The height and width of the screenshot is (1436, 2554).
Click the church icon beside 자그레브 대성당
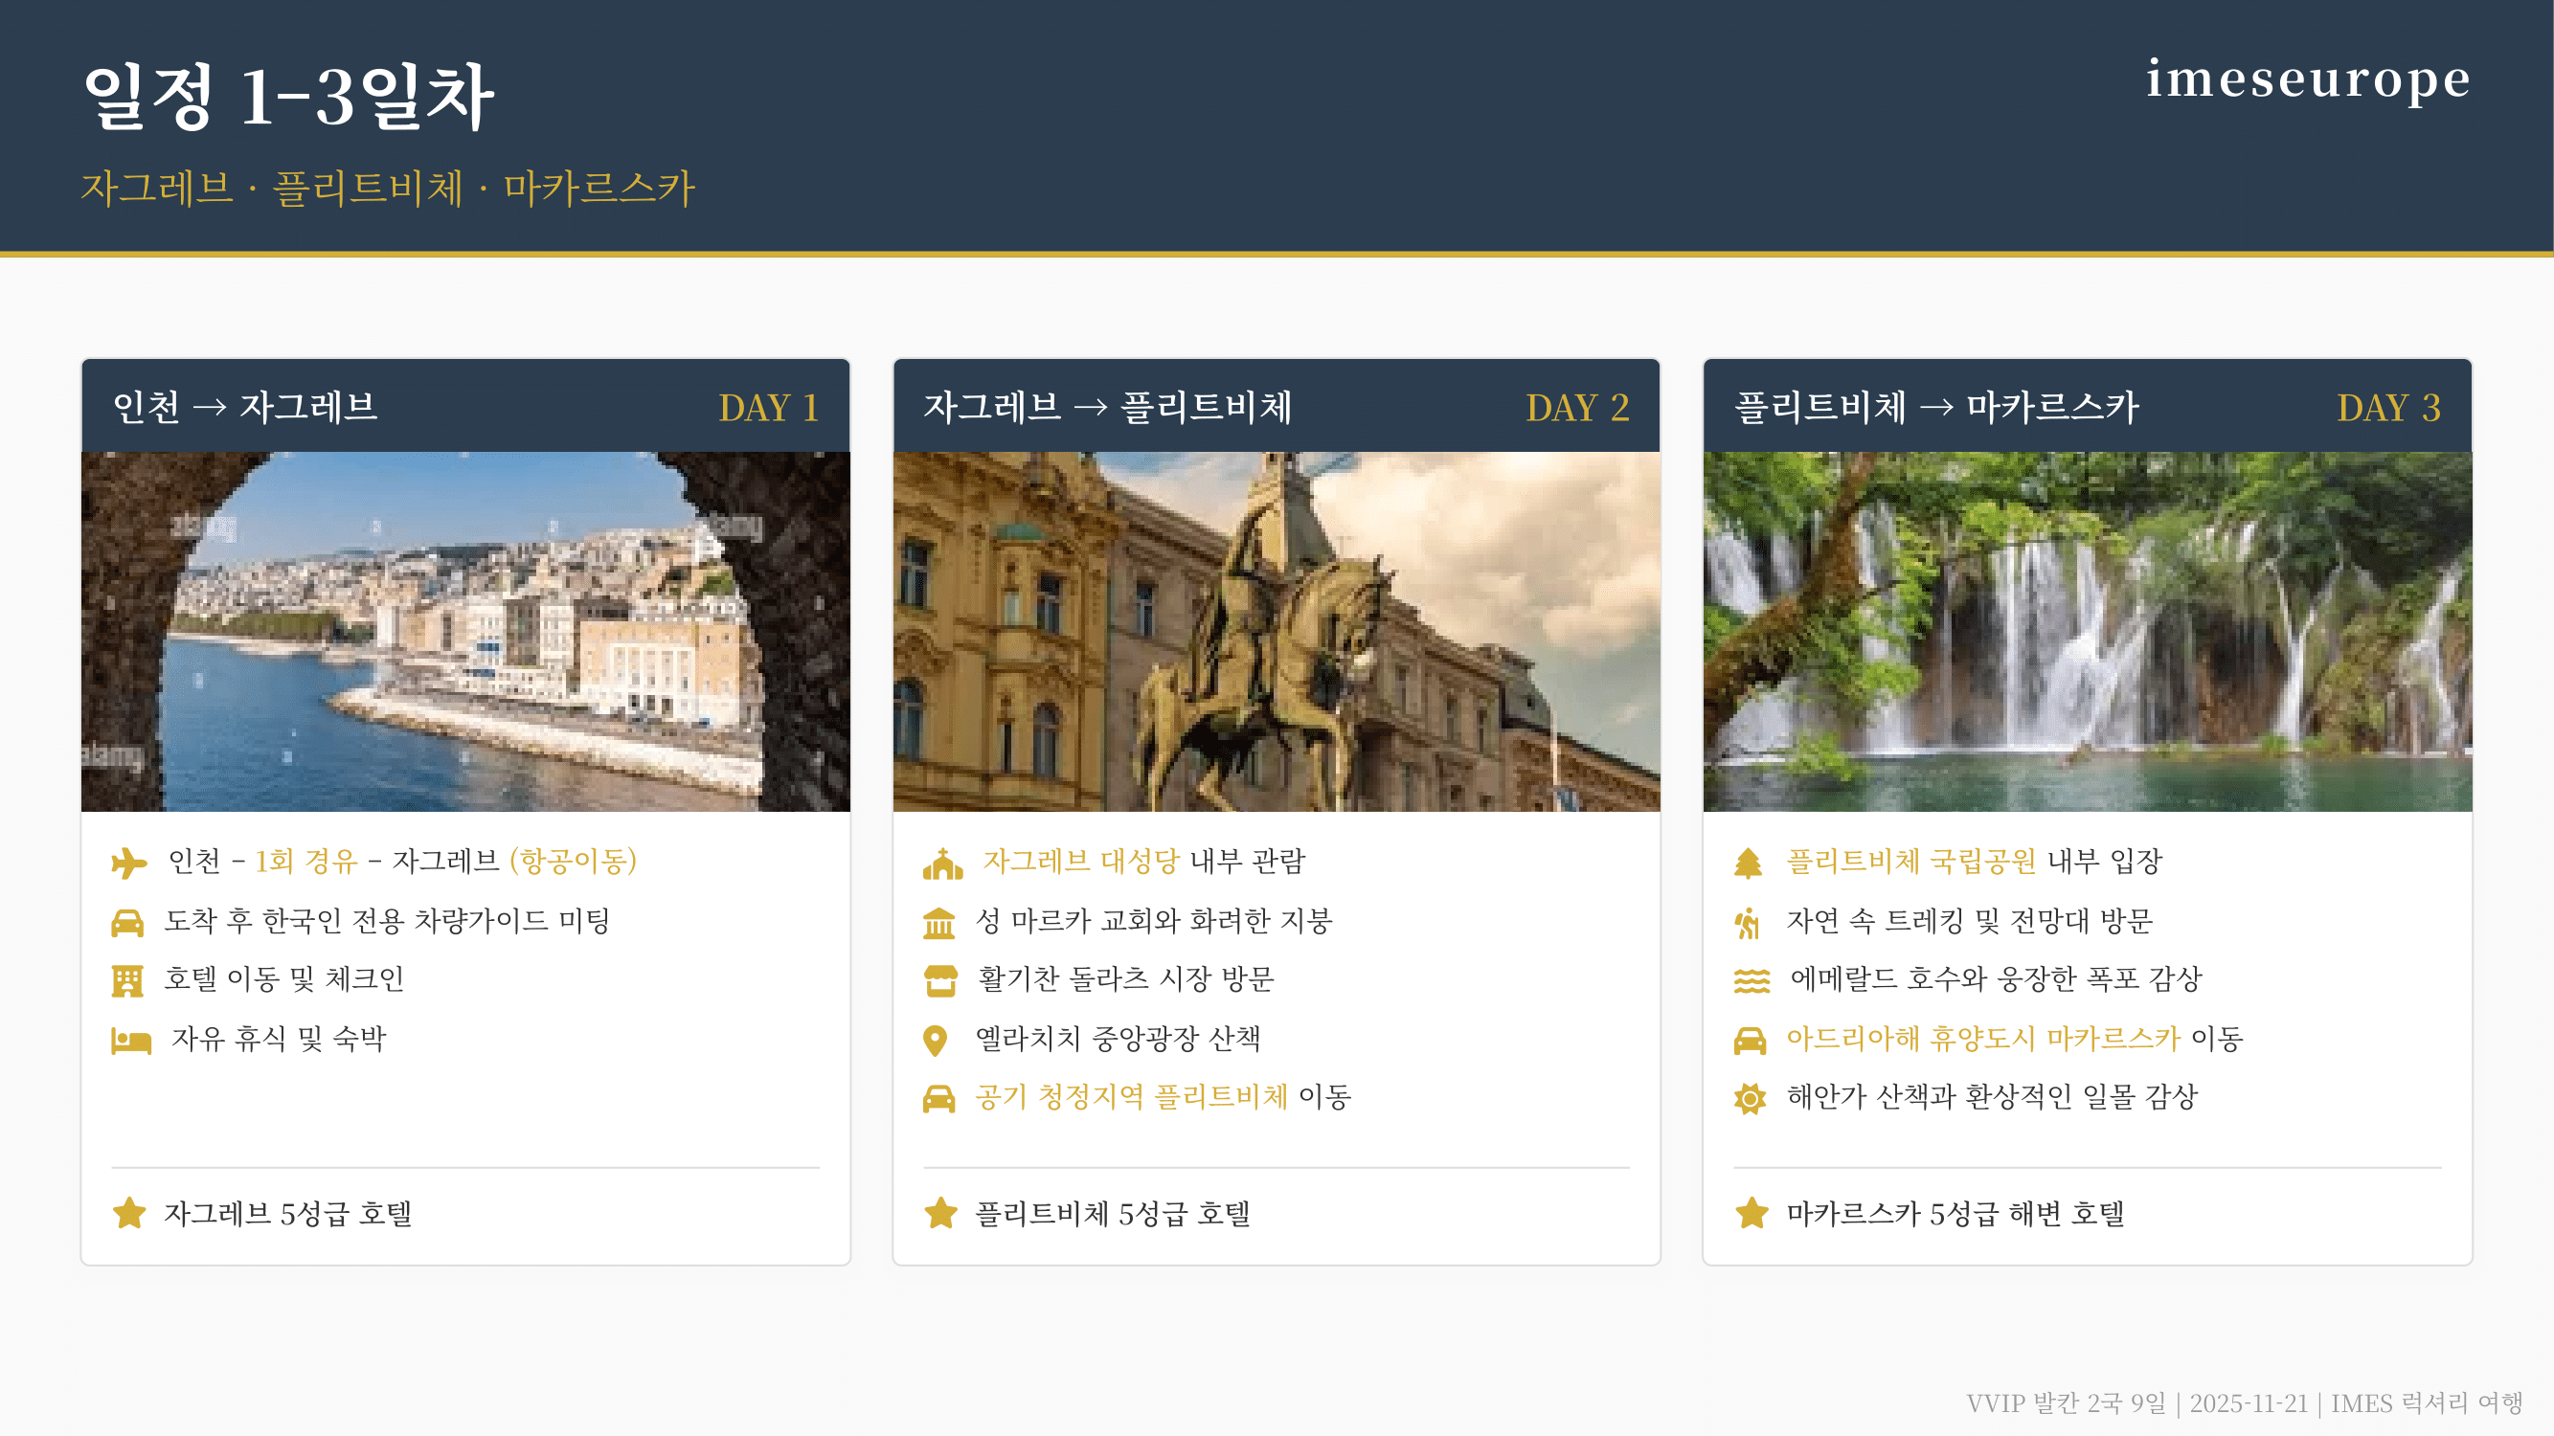click(x=942, y=864)
